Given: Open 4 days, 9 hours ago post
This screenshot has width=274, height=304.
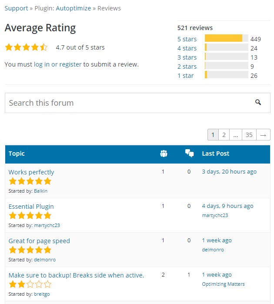Looking at the screenshot, I should point(227,206).
